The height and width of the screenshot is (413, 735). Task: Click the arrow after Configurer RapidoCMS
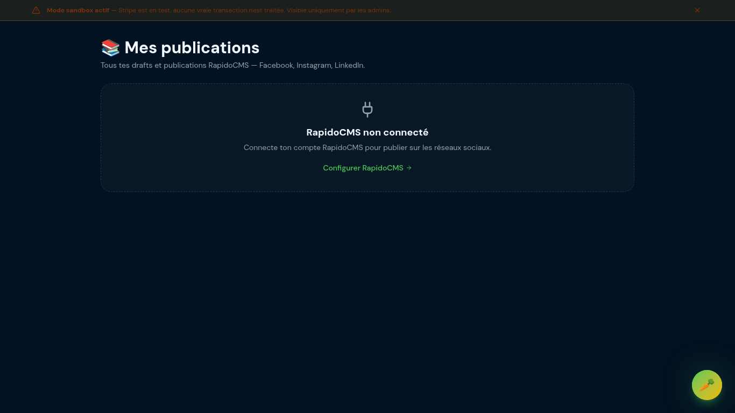(x=409, y=168)
